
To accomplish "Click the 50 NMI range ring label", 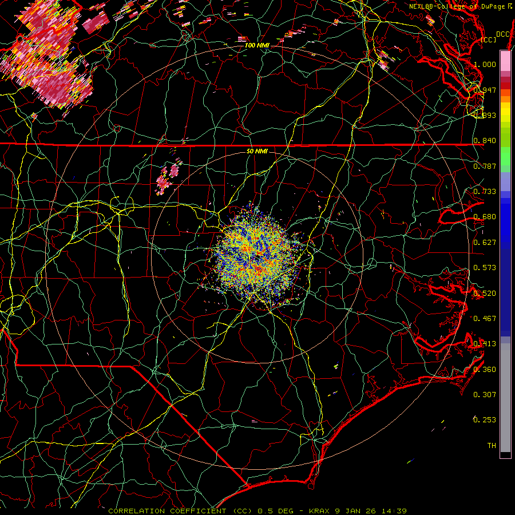I will [x=257, y=151].
